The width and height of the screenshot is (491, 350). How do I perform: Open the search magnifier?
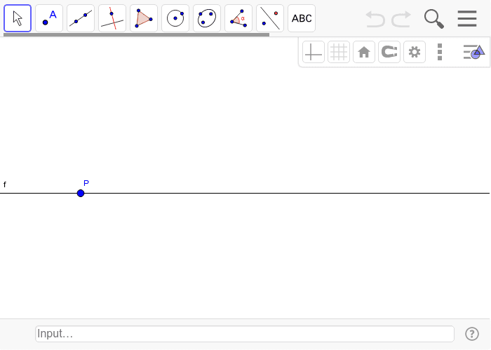click(x=434, y=19)
